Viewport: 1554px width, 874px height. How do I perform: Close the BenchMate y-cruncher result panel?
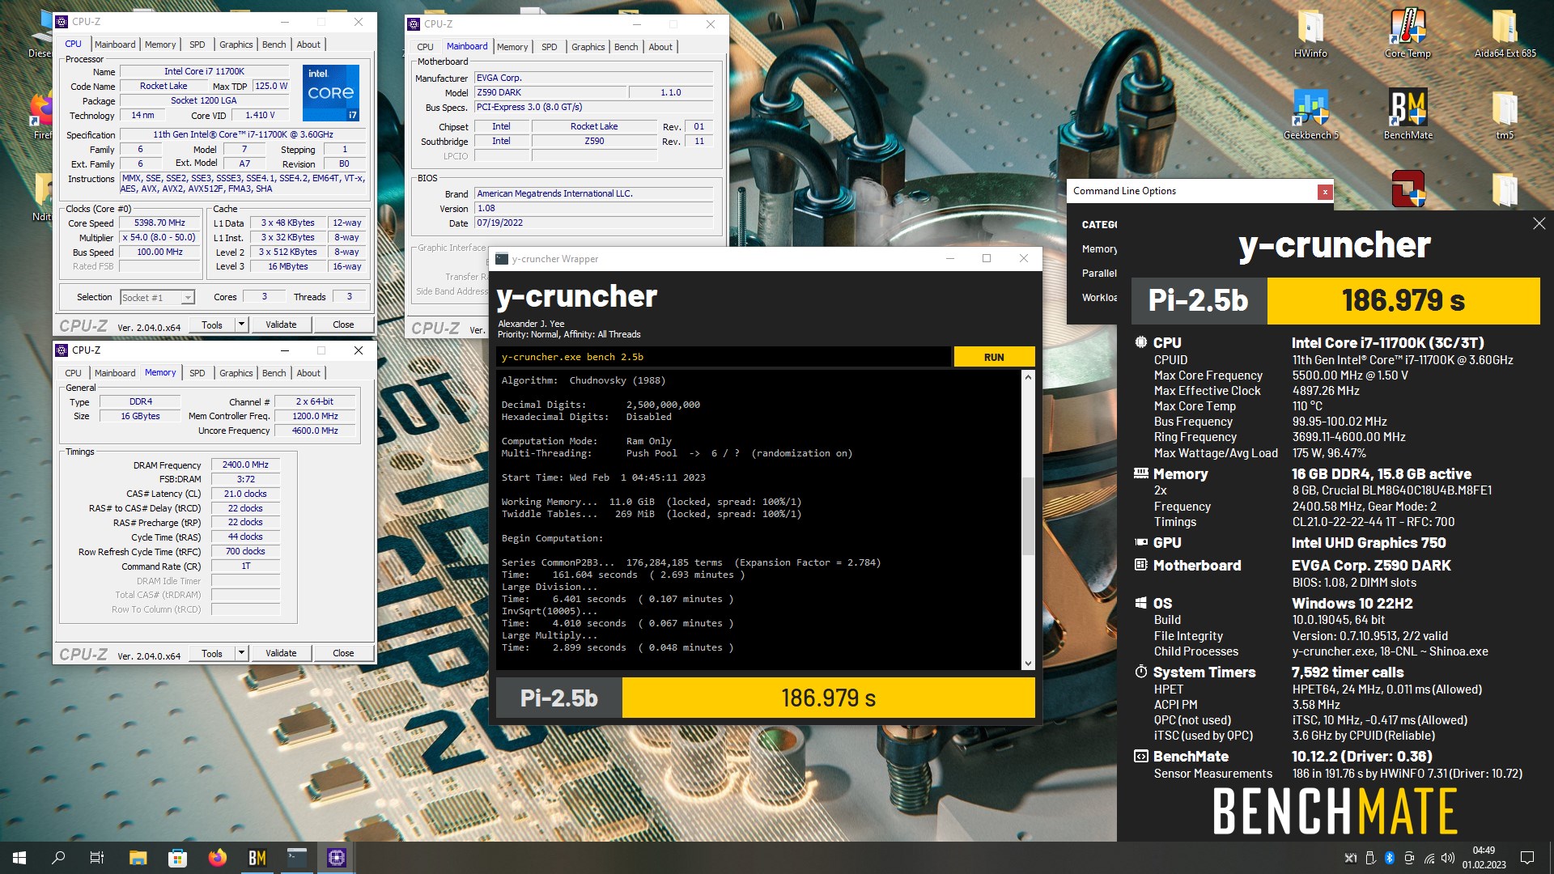pyautogui.click(x=1539, y=223)
